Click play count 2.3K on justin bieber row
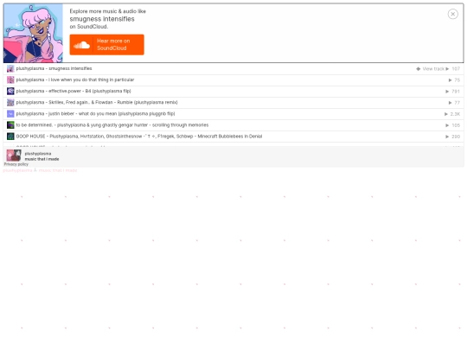467x350 pixels. (x=455, y=114)
